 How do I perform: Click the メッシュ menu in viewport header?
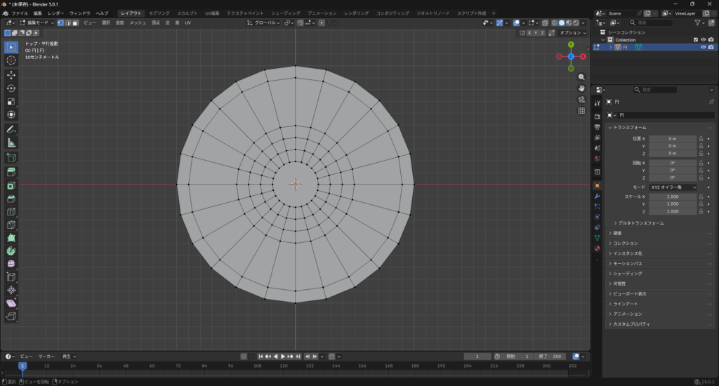click(138, 23)
